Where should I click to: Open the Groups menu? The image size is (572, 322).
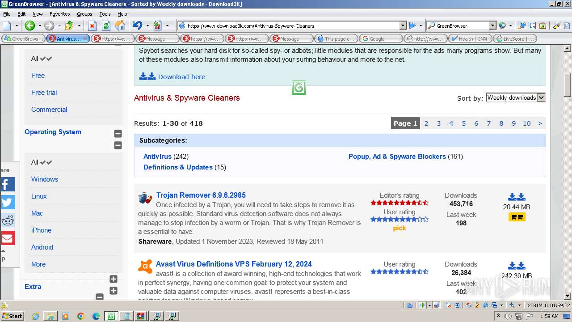pyautogui.click(x=84, y=14)
